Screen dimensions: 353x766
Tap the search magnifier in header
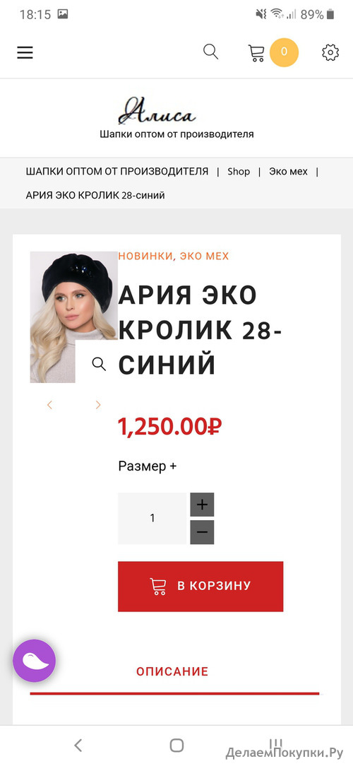click(210, 52)
